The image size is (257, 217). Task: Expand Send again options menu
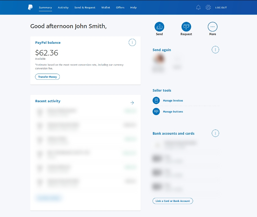(x=215, y=50)
